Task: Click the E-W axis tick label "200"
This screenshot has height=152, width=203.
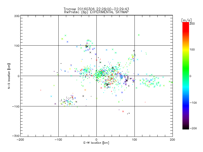Action: (173, 140)
